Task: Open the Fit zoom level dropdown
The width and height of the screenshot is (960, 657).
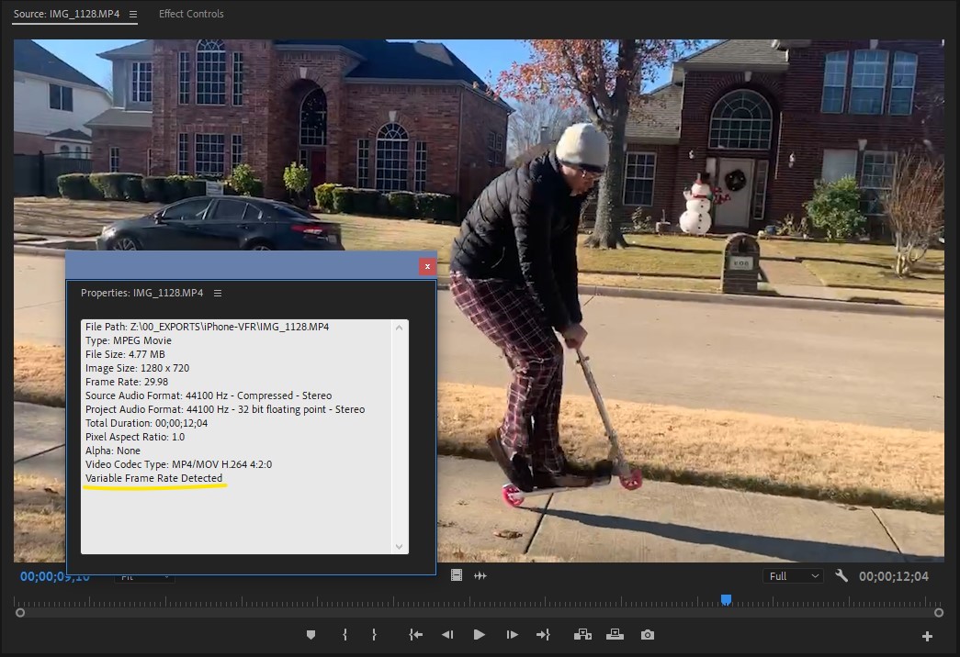Action: [147, 576]
